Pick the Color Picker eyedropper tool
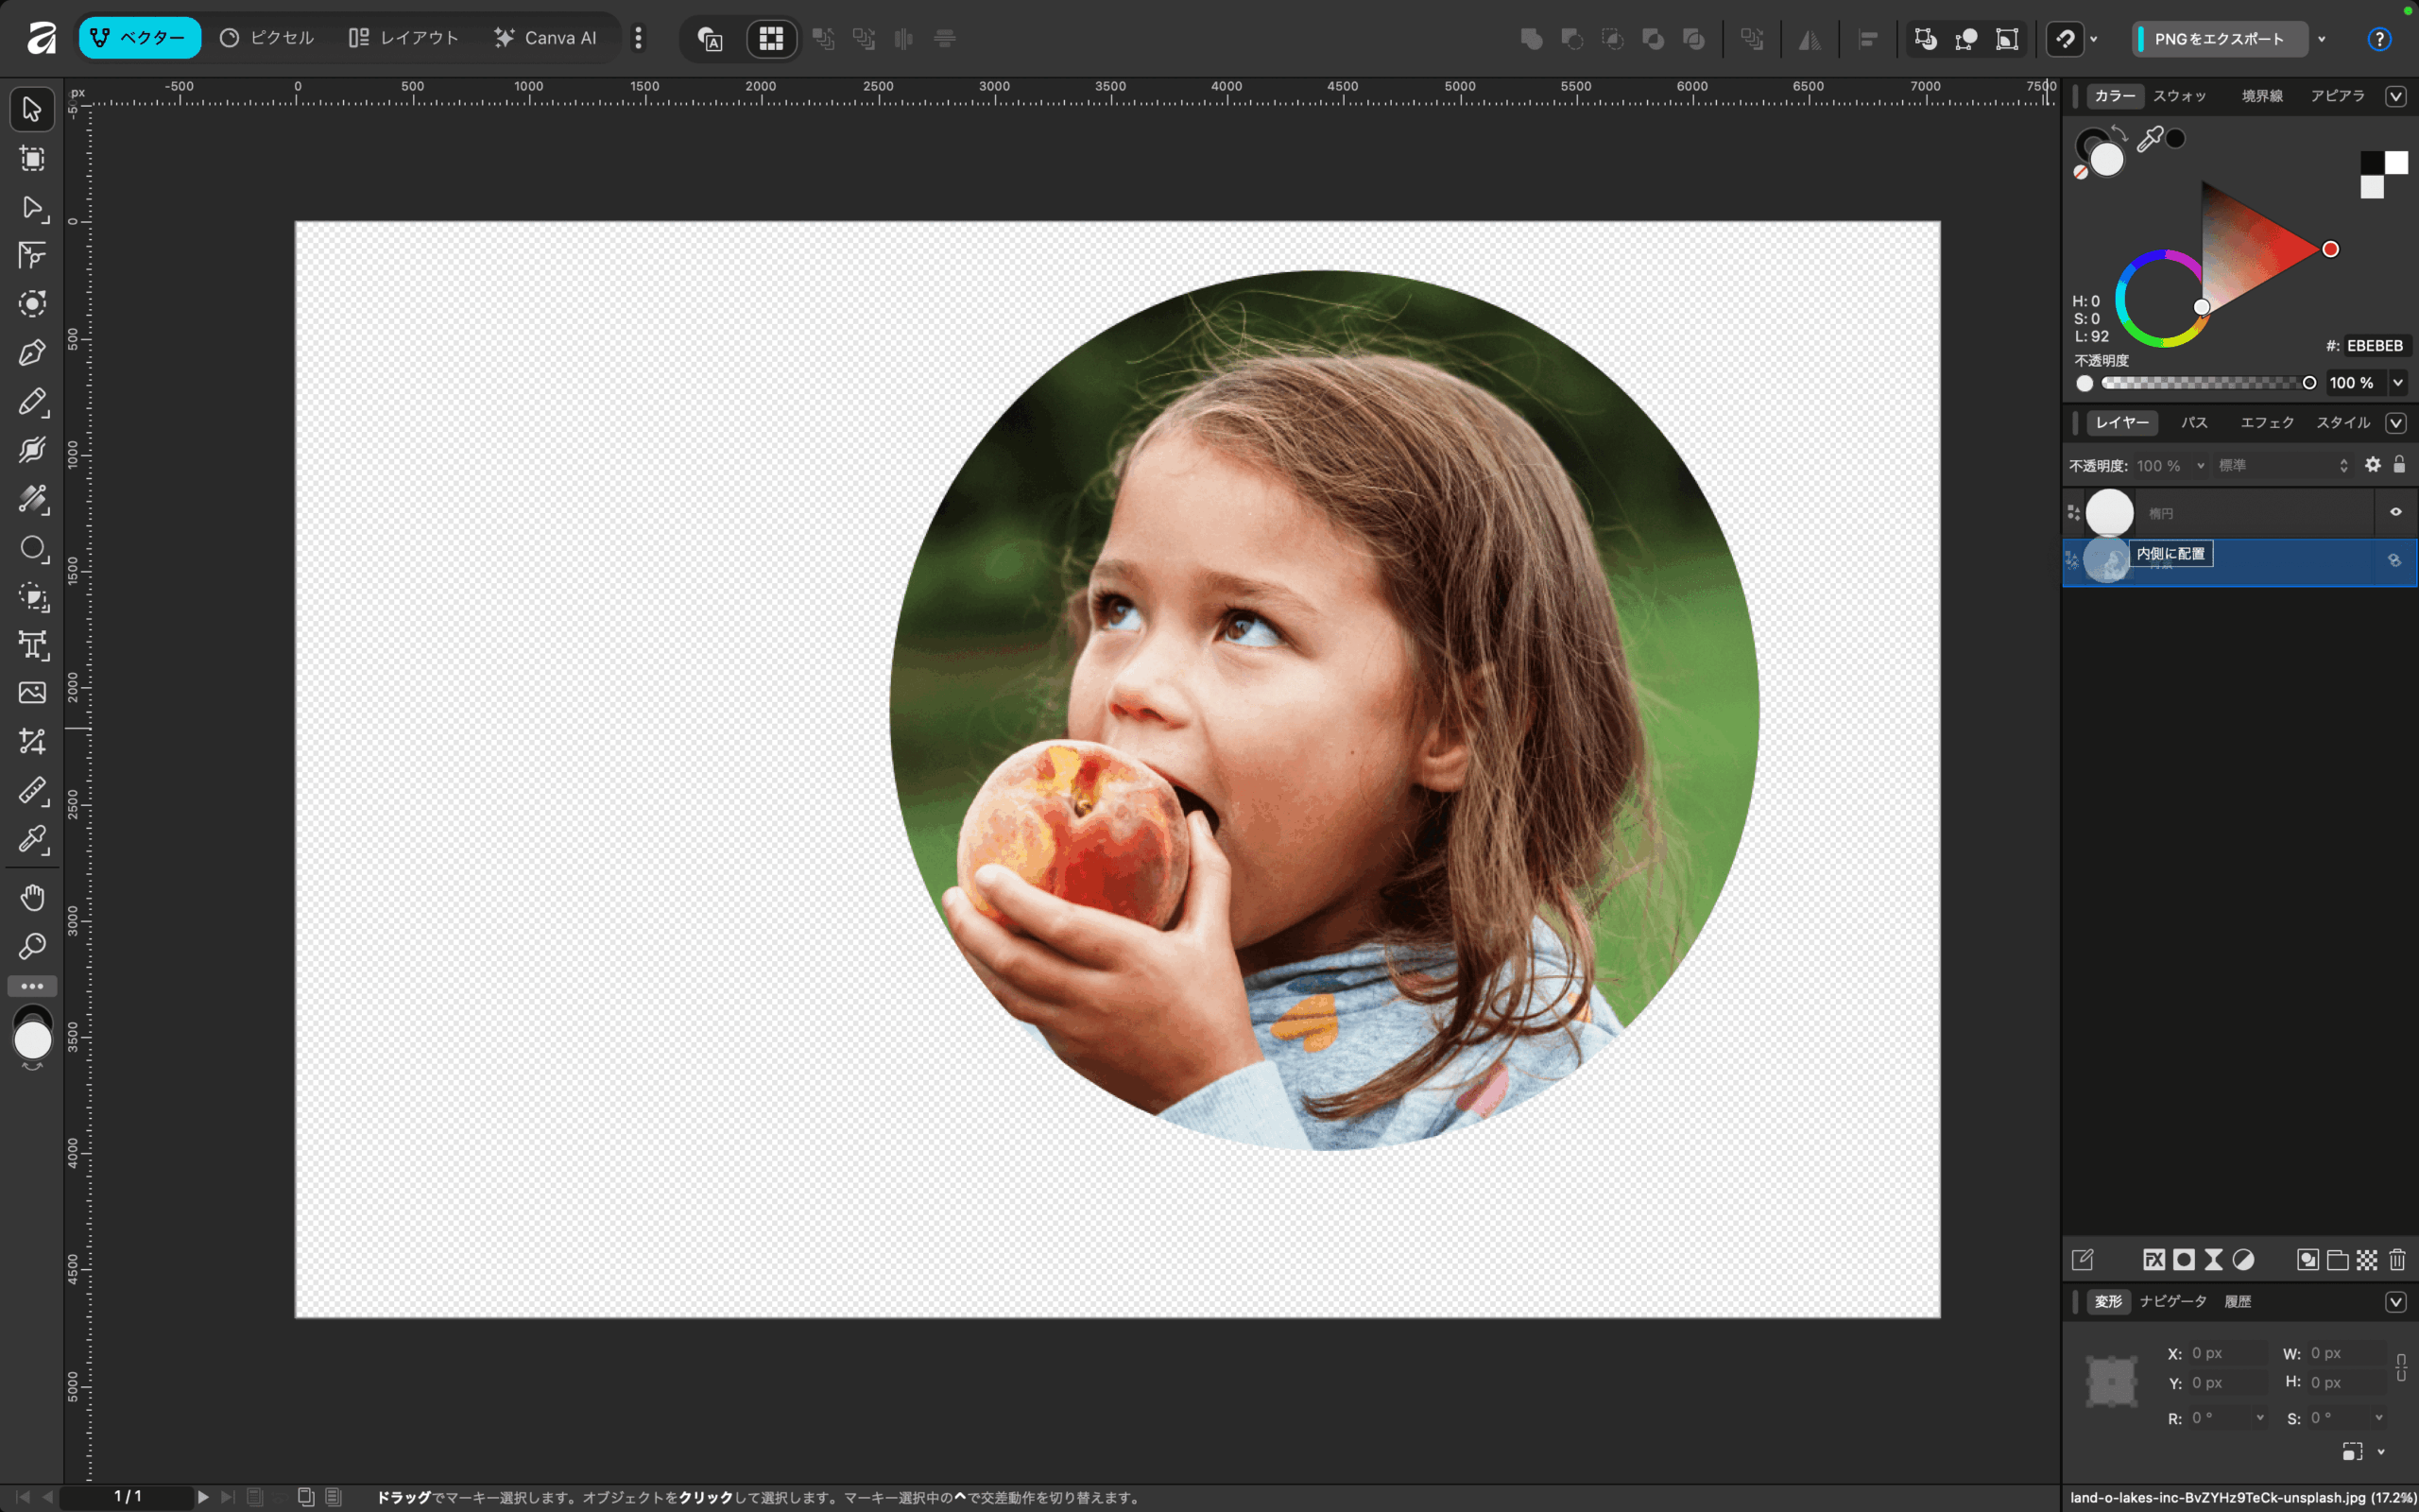The image size is (2419, 1512). point(32,839)
